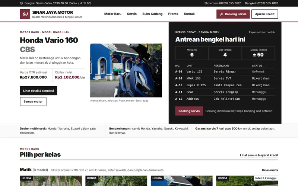
Task: Select queue row A-11 BeAT
Action: [x=225, y=92]
